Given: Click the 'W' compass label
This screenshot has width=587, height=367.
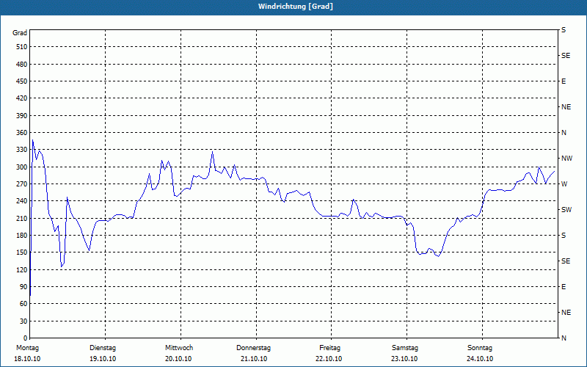Looking at the screenshot, I should click(x=564, y=184).
